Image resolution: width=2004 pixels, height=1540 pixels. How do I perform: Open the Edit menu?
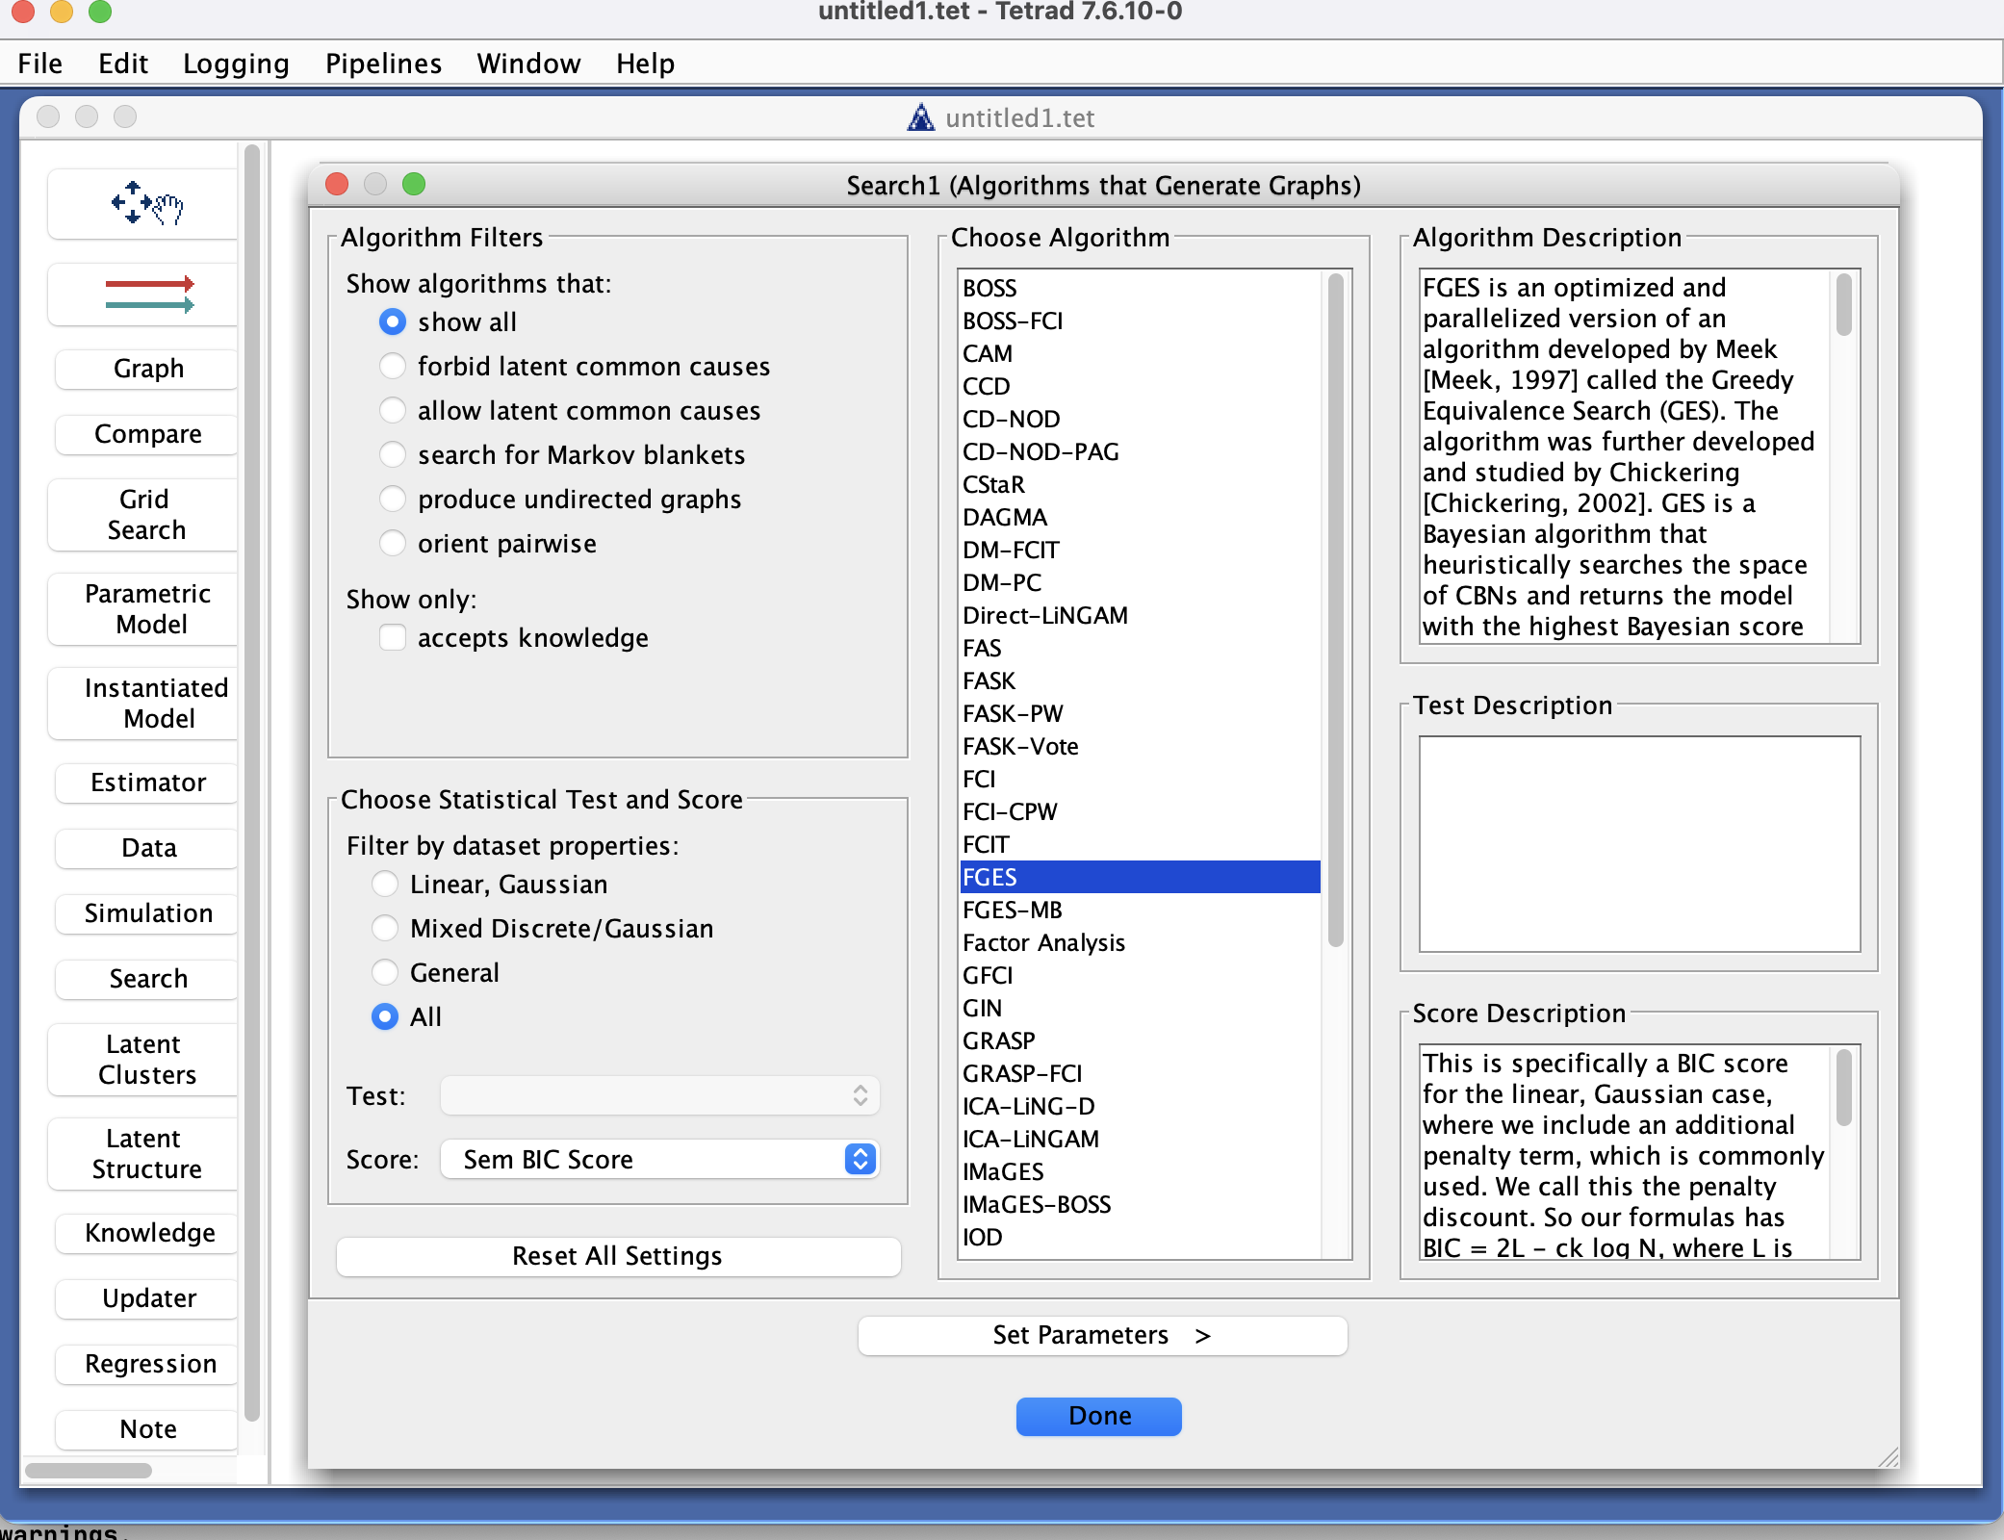(x=123, y=64)
